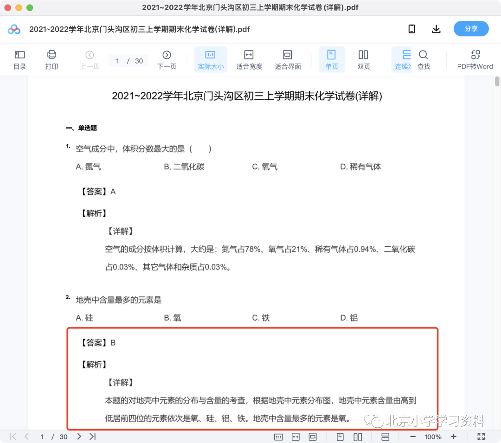Click the 分享 share button
Viewport: 501px width, 443px height.
click(x=471, y=29)
